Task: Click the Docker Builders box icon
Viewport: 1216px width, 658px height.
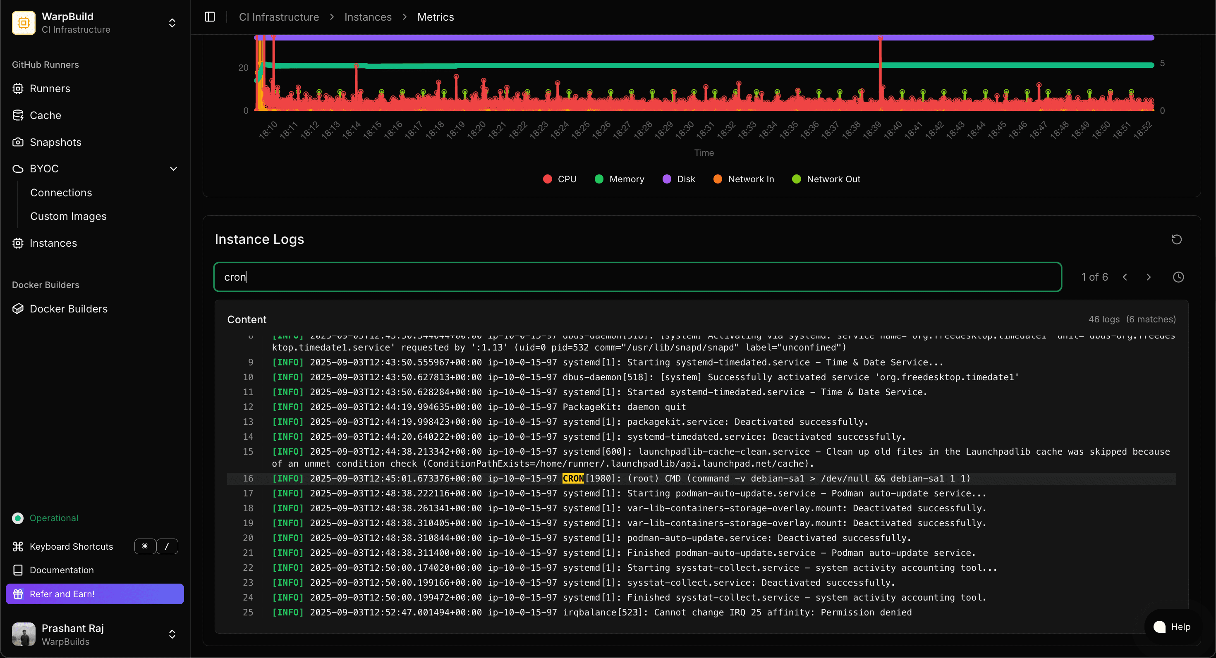Action: click(18, 308)
